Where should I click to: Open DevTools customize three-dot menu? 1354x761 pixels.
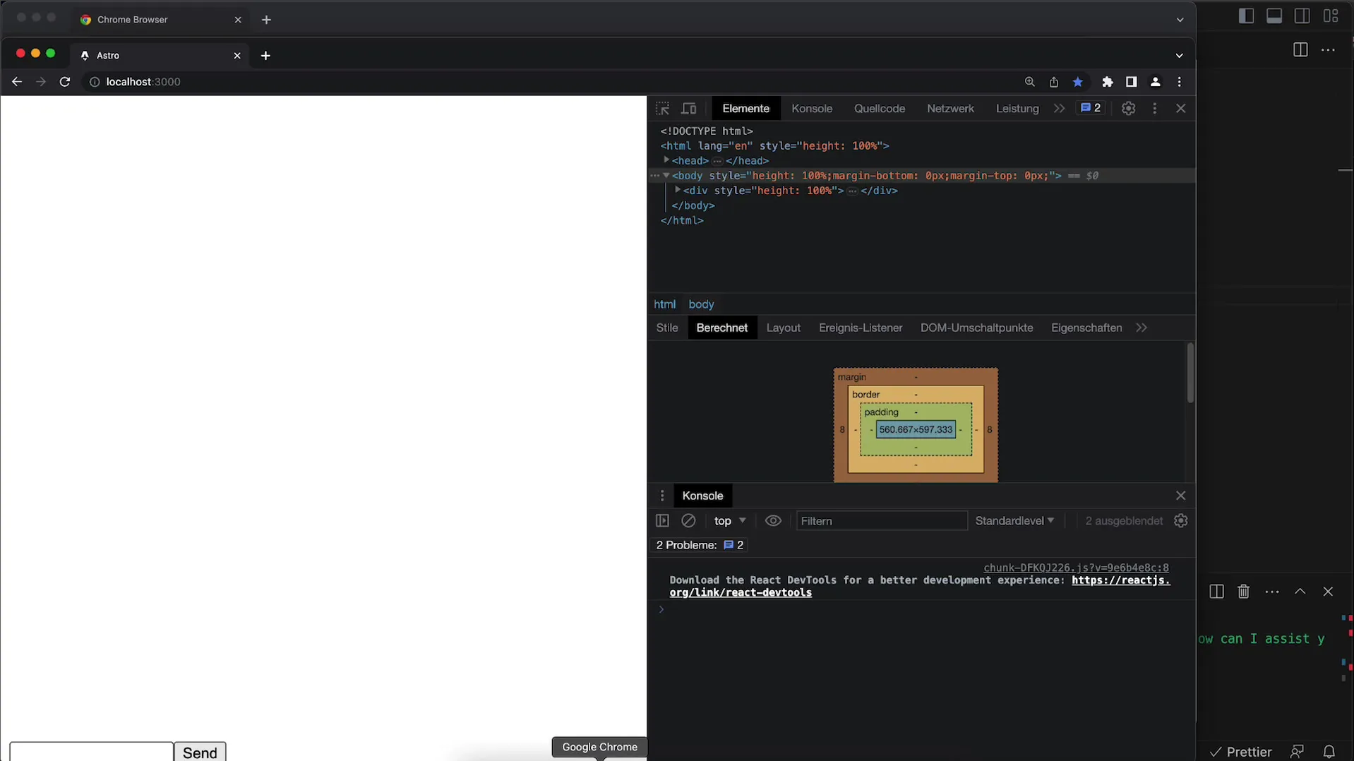pyautogui.click(x=1155, y=109)
